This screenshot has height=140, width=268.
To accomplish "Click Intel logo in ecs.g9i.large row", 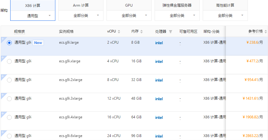I will click(159, 43).
